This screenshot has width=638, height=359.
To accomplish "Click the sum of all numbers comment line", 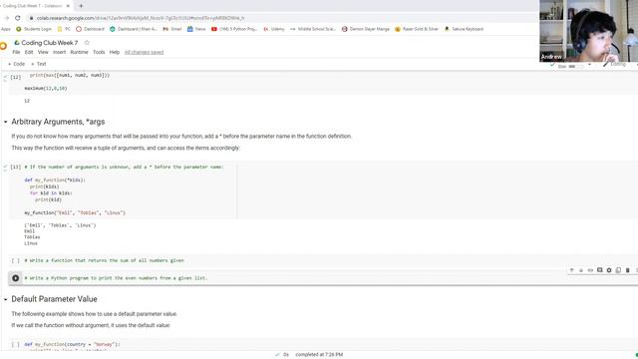I will click(104, 260).
